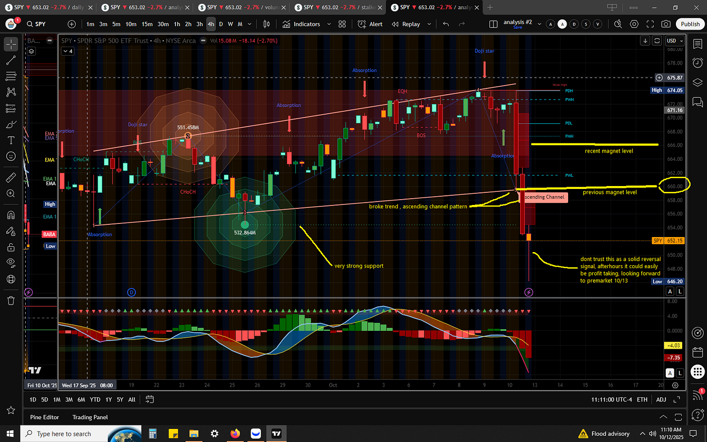
Task: Select the crosshair cursor tool
Action: tap(11, 44)
